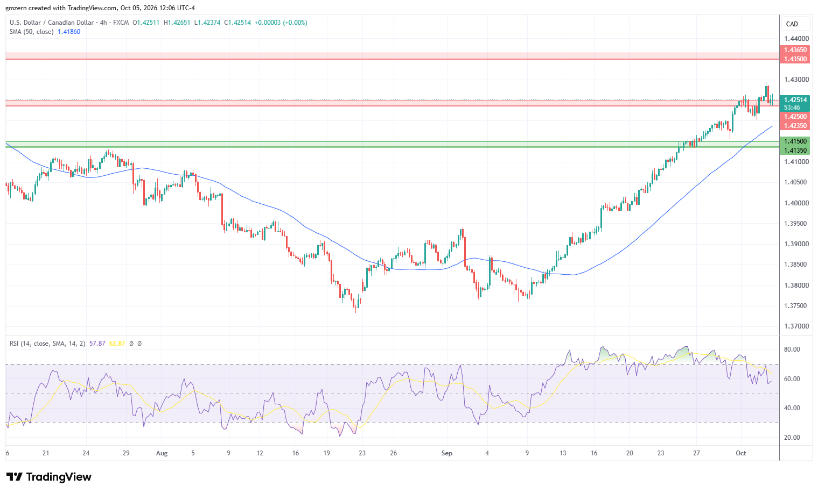The image size is (818, 493).
Task: Select the upper red resistance zone near 1.43500
Action: tap(392, 56)
